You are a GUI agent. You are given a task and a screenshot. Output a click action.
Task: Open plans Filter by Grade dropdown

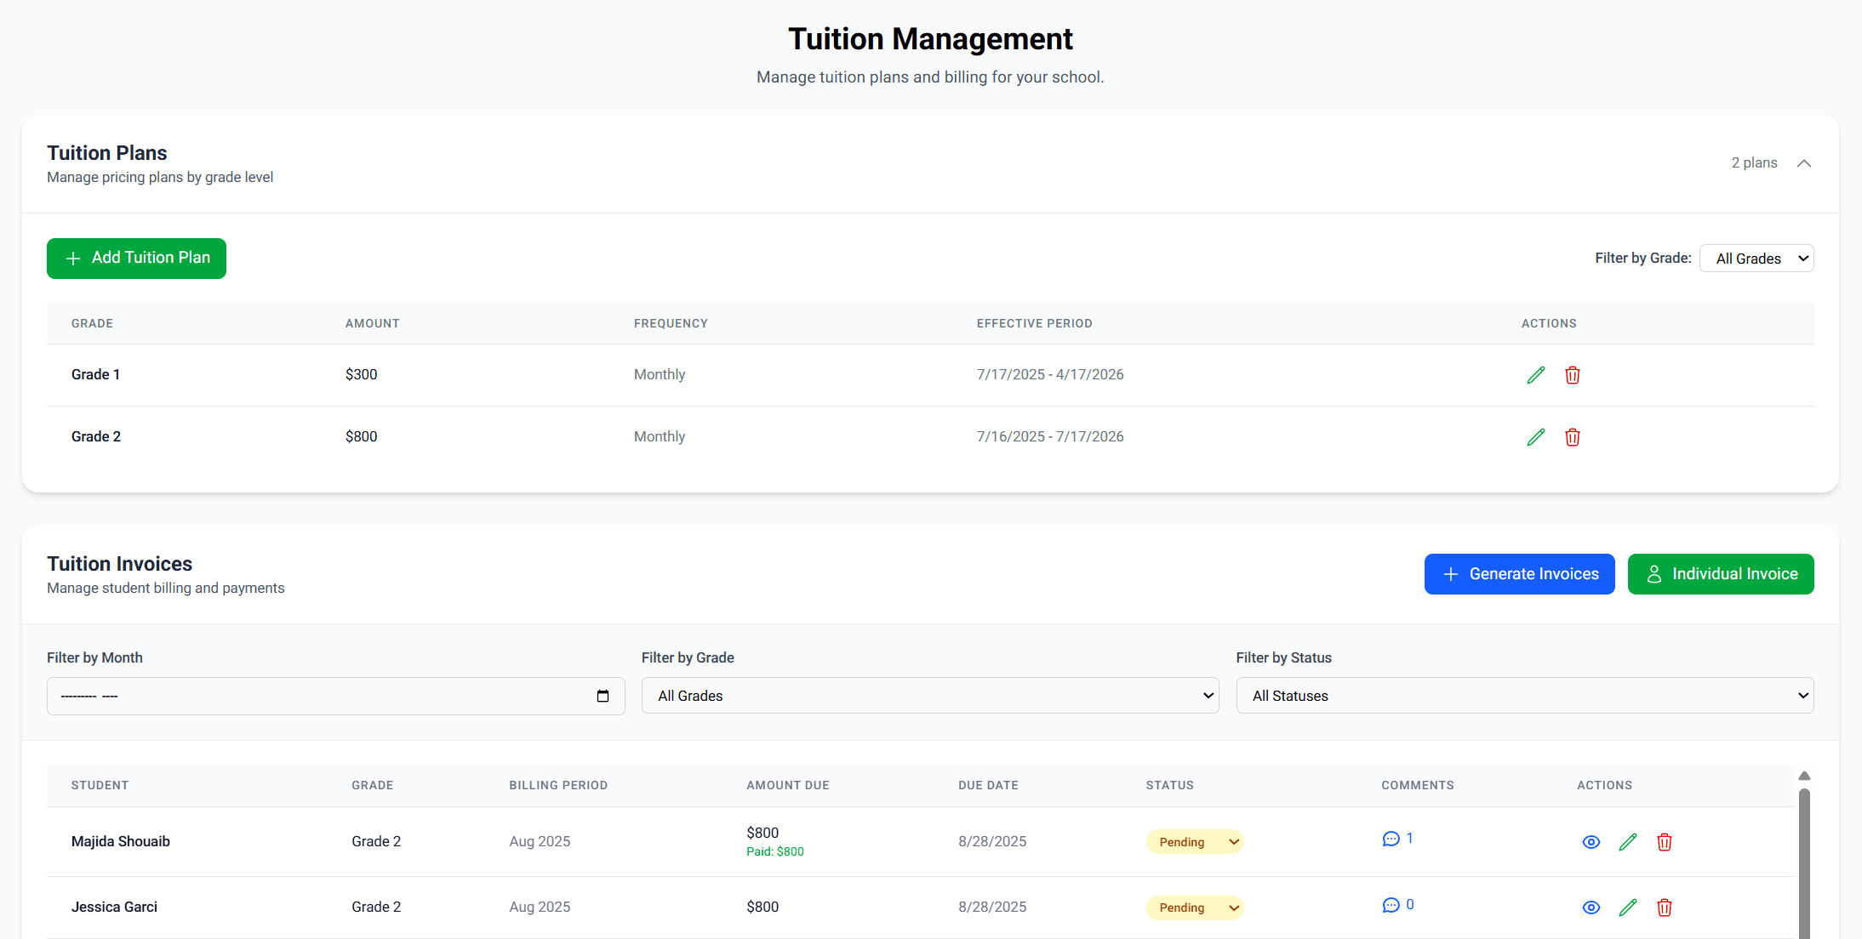(x=1756, y=259)
